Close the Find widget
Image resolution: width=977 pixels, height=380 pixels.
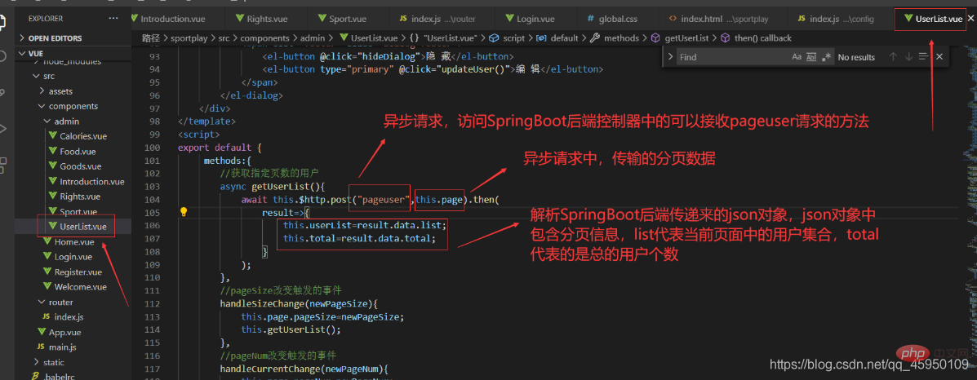pyautogui.click(x=939, y=57)
